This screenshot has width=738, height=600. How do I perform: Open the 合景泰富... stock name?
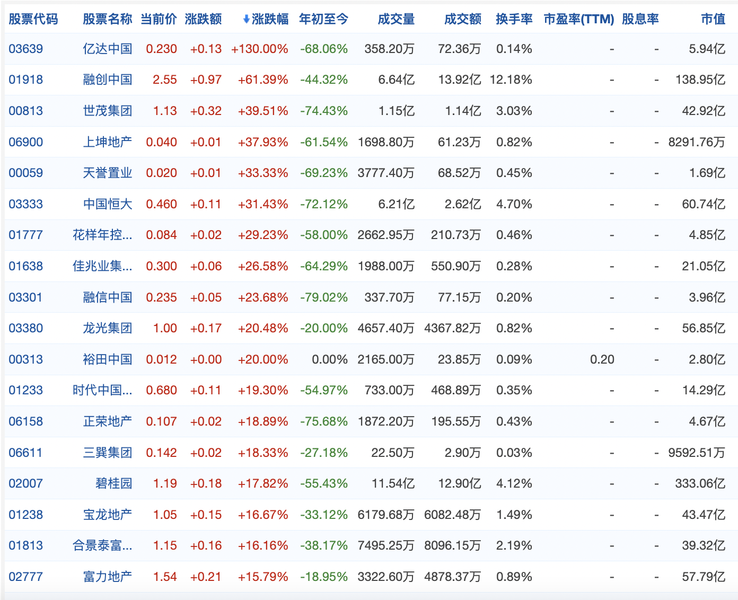click(102, 545)
